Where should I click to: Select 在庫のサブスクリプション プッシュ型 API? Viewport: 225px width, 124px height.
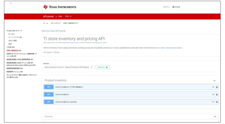[22, 55]
